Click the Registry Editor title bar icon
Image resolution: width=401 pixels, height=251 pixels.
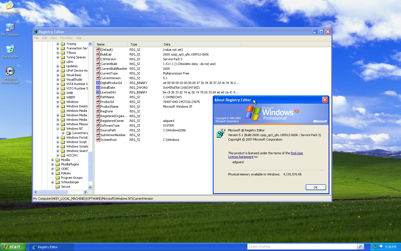coord(35,32)
